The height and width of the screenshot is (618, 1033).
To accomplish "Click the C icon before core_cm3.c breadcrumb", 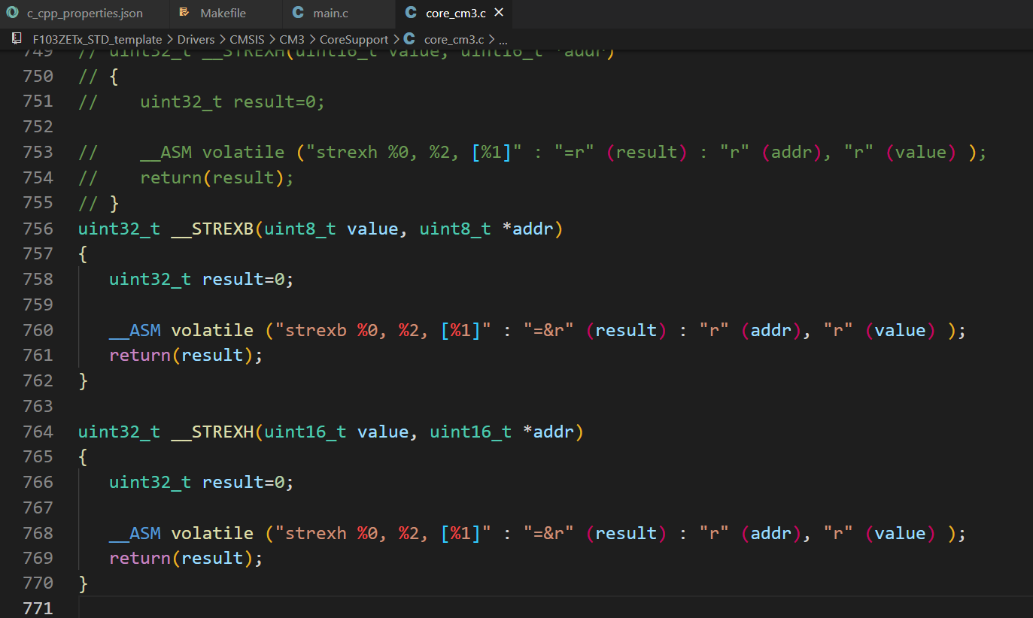I will [409, 39].
